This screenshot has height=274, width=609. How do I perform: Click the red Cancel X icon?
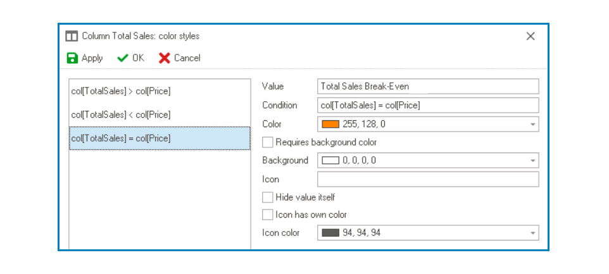tap(165, 58)
